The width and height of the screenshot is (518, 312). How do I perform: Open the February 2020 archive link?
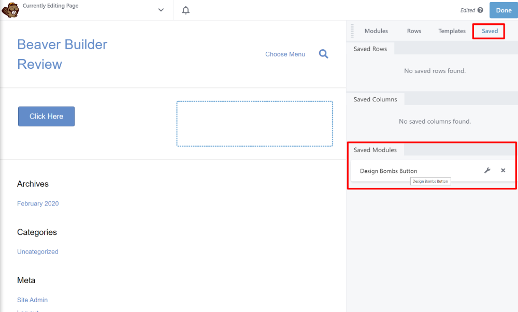[x=38, y=203]
